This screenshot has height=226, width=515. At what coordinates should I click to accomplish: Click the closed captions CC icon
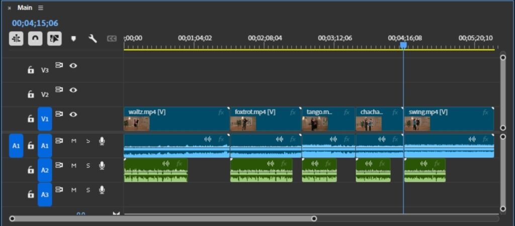[112, 39]
